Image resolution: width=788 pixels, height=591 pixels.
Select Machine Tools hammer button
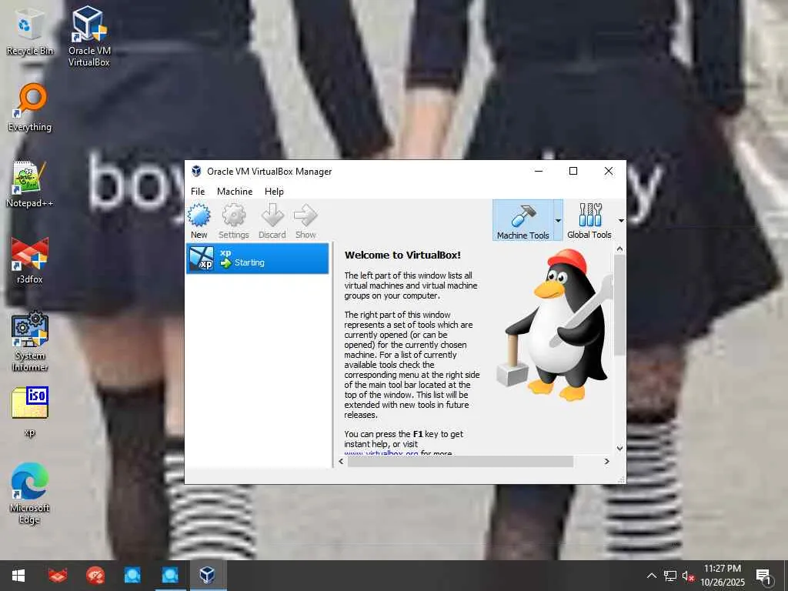[523, 221]
